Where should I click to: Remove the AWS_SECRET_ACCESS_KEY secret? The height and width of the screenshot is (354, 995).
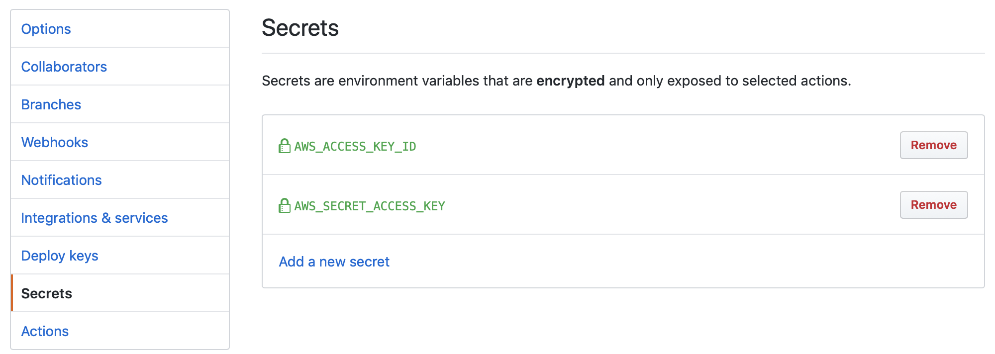coord(933,204)
